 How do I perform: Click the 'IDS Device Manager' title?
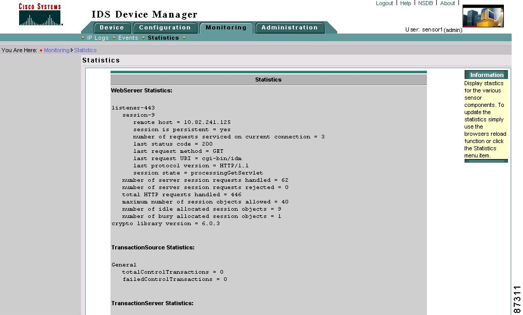[145, 14]
